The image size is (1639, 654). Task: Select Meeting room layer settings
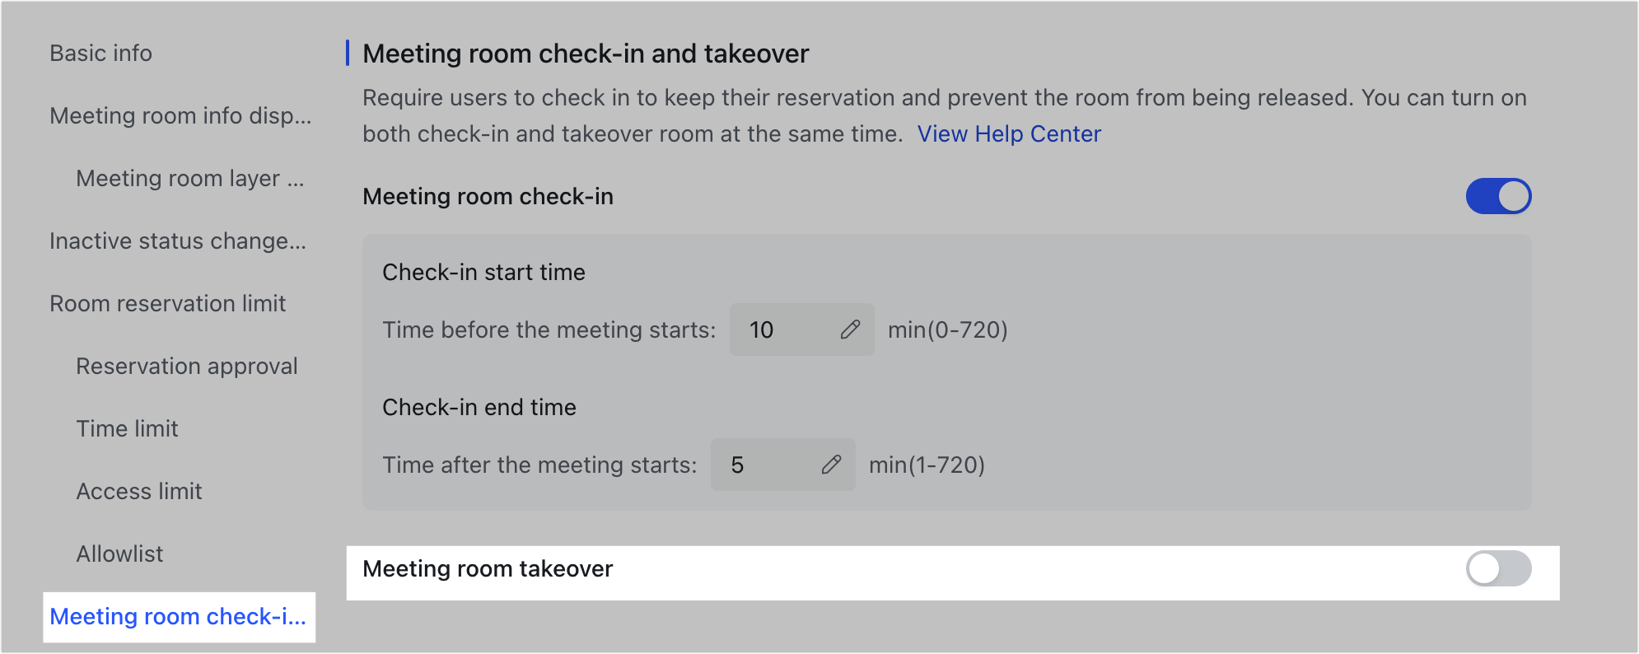click(190, 178)
